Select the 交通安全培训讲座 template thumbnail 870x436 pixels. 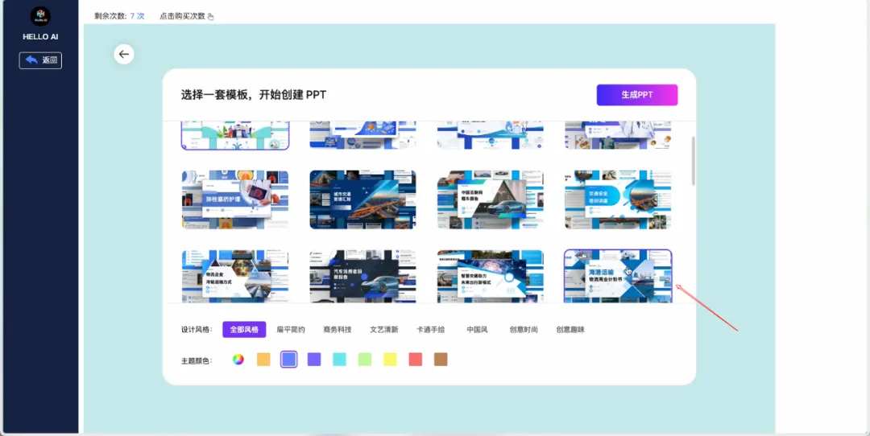tap(618, 199)
